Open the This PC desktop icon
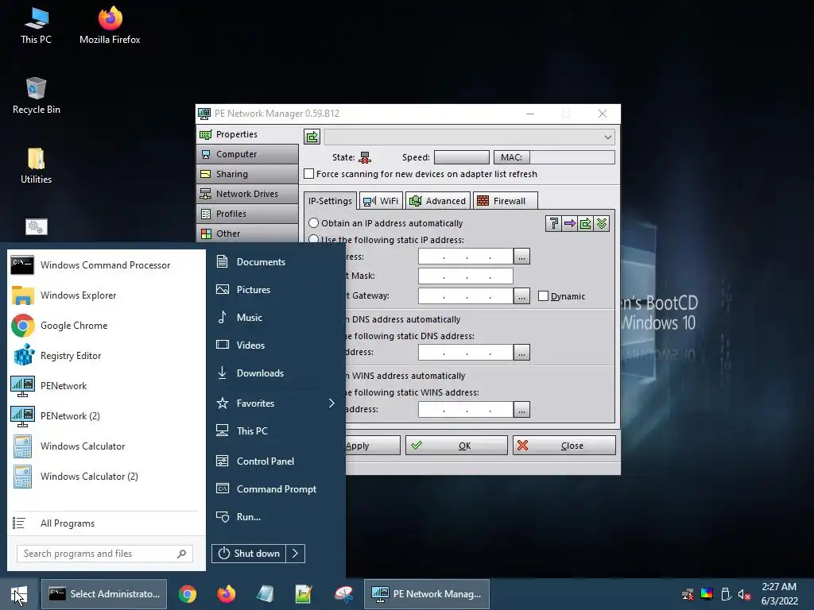814x610 pixels. click(36, 26)
